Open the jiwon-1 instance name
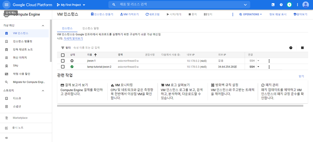313x142 pixels. coord(92,61)
